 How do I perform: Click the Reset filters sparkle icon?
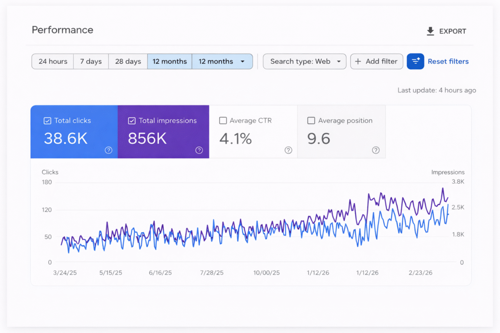416,61
